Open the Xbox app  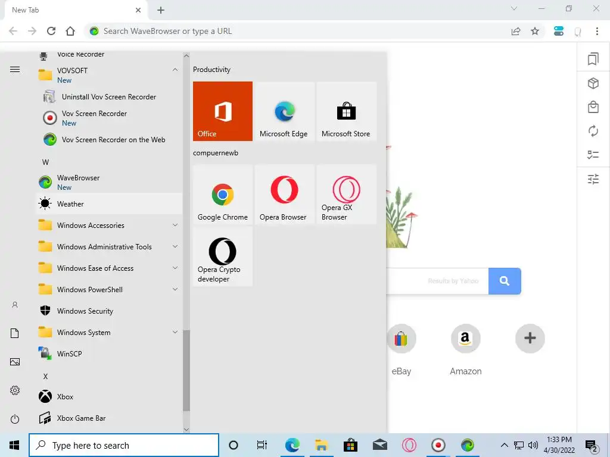(109, 397)
